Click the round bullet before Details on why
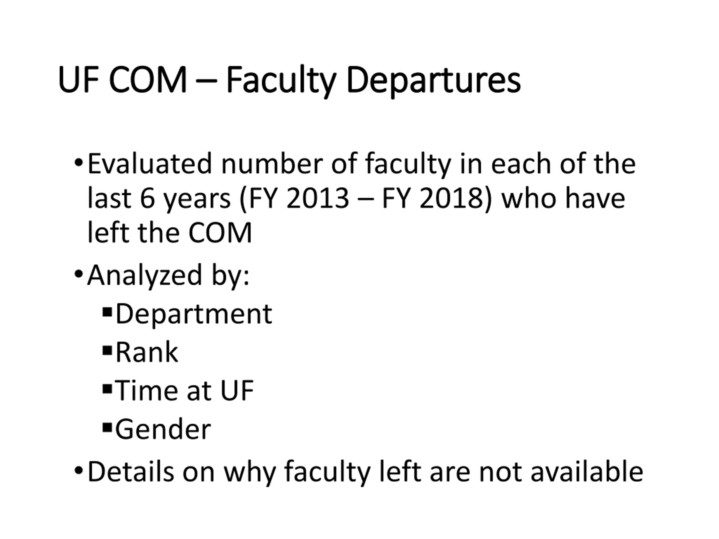 click(78, 470)
